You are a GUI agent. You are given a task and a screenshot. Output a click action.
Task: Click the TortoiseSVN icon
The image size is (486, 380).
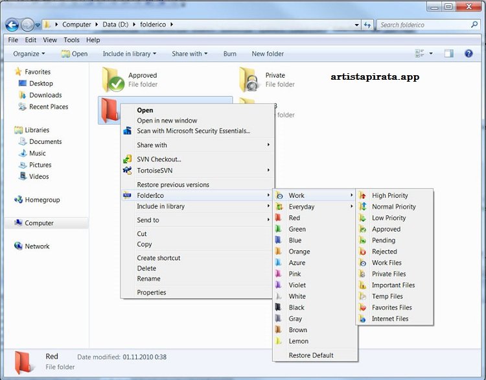[127, 171]
